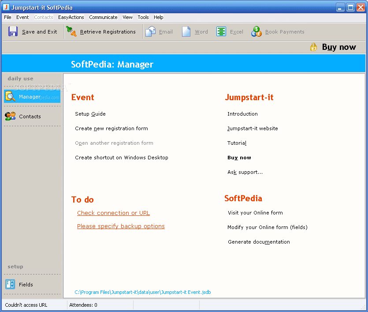Open the Communicate menu
This screenshot has height=312, width=368.
pos(103,17)
